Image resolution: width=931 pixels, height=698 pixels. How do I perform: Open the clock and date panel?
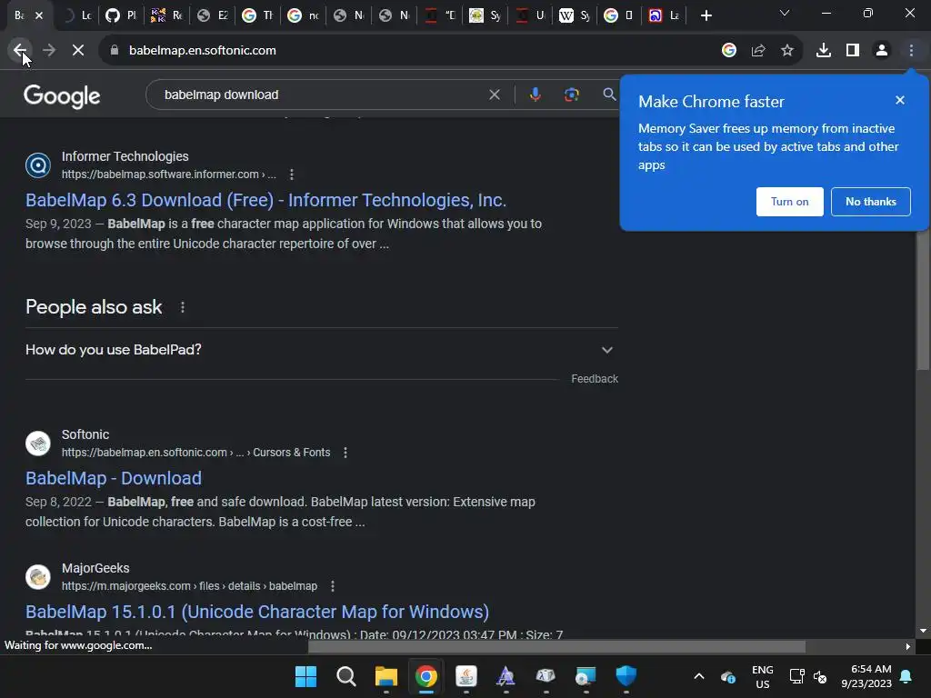pyautogui.click(x=866, y=676)
